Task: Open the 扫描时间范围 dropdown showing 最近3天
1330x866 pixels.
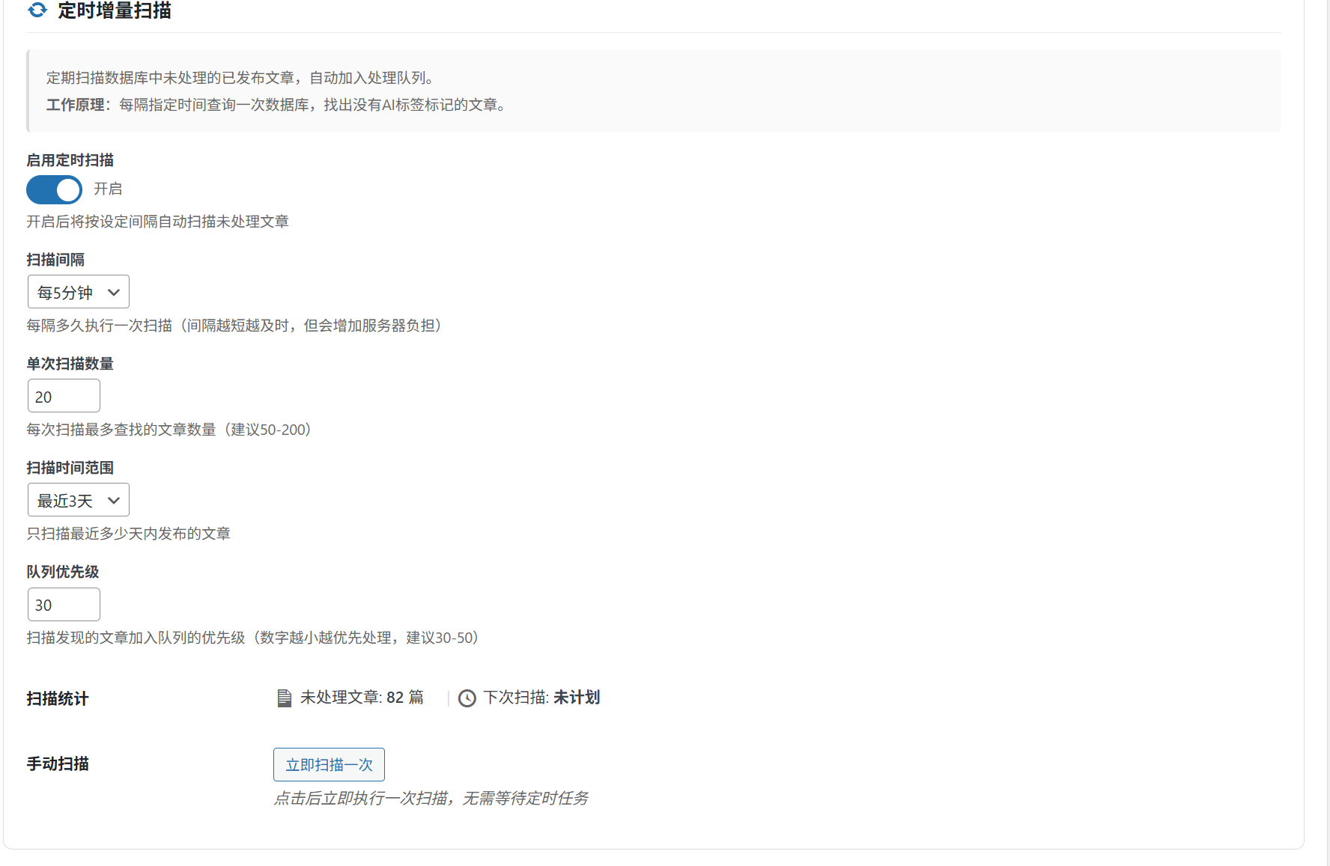Action: click(x=78, y=499)
